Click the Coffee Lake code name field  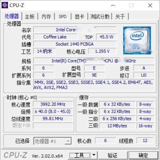(55, 37)
